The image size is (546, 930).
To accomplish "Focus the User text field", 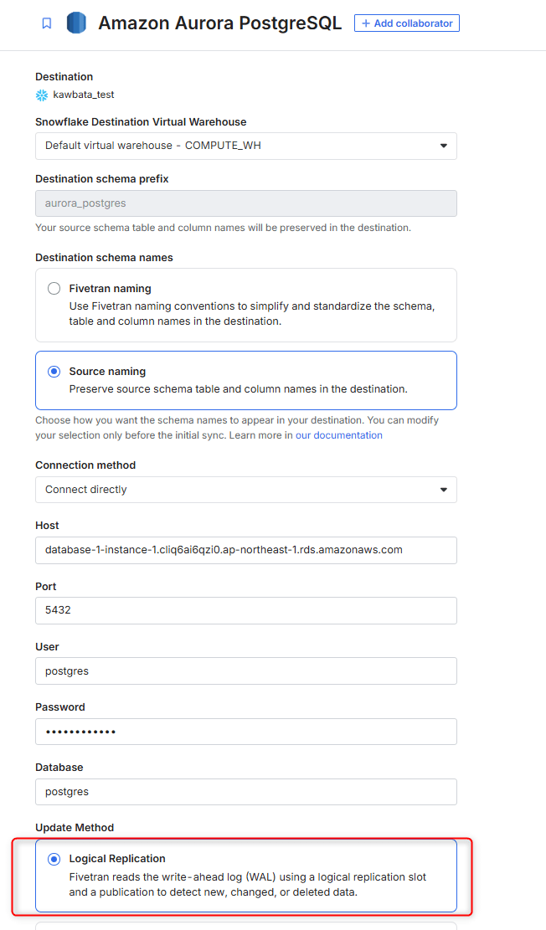I will point(246,671).
